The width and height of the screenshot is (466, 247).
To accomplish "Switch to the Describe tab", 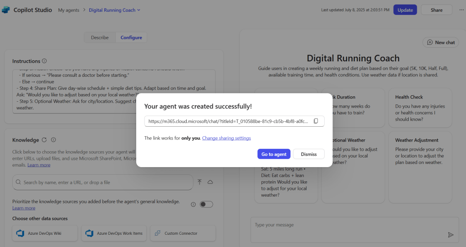I will [100, 38].
